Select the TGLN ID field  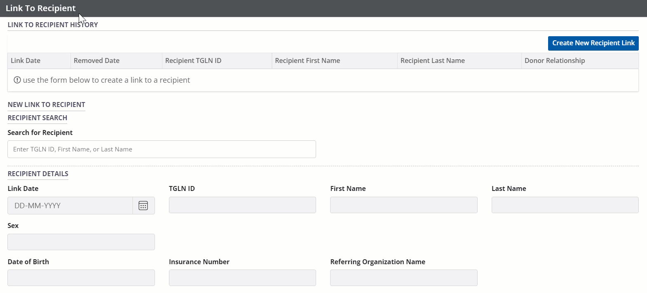(x=242, y=205)
